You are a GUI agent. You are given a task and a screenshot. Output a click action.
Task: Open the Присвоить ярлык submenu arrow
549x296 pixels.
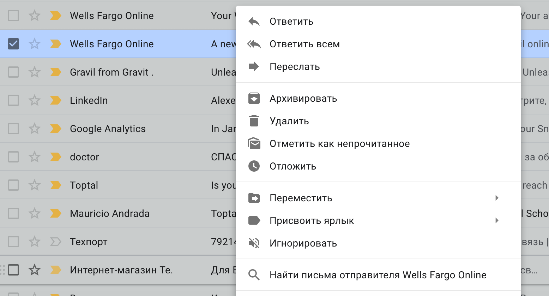click(497, 220)
